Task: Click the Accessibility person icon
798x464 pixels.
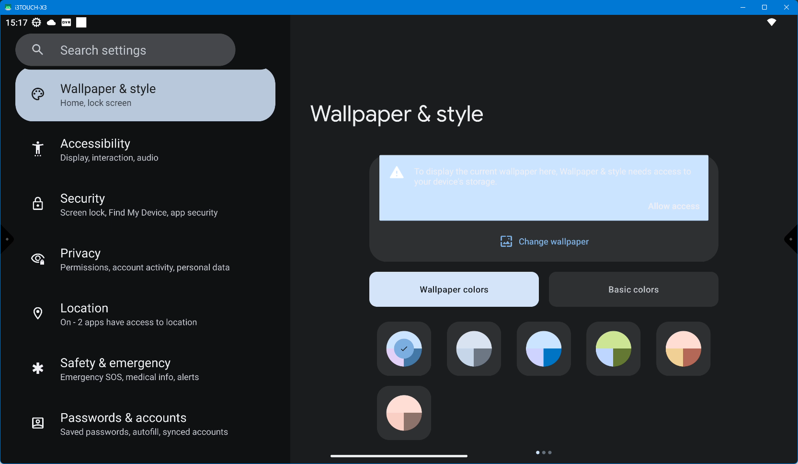Action: click(x=38, y=149)
